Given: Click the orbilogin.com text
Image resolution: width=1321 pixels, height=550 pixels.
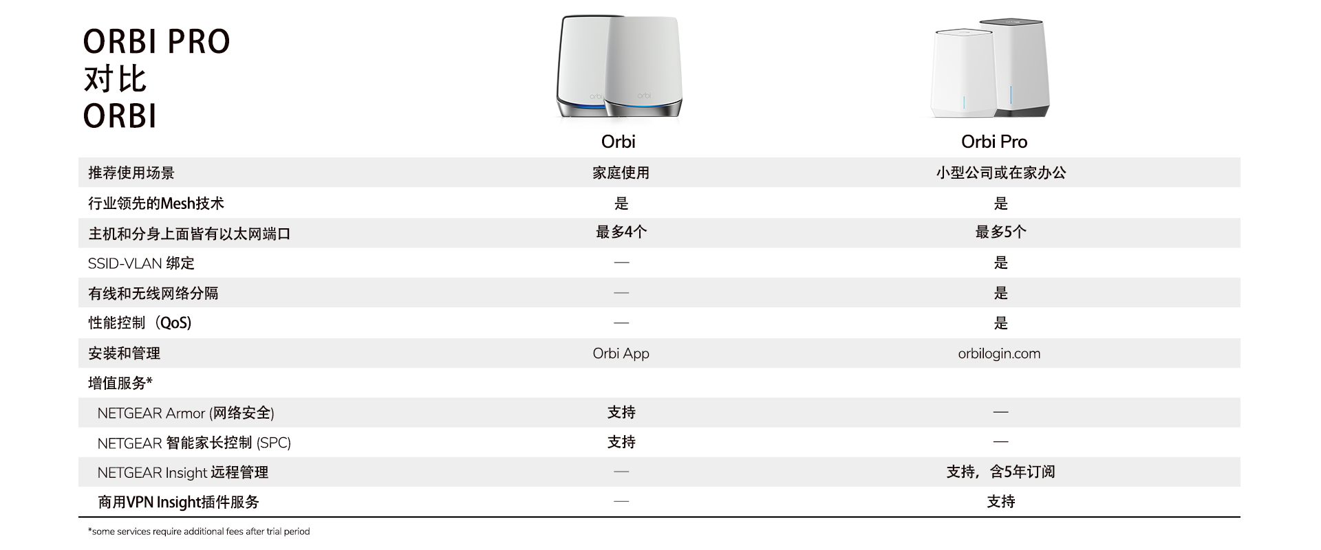Looking at the screenshot, I should [999, 353].
